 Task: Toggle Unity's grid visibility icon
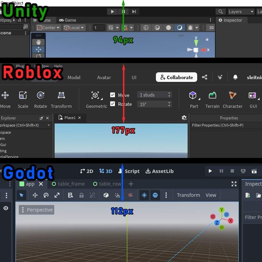(x=111, y=28)
